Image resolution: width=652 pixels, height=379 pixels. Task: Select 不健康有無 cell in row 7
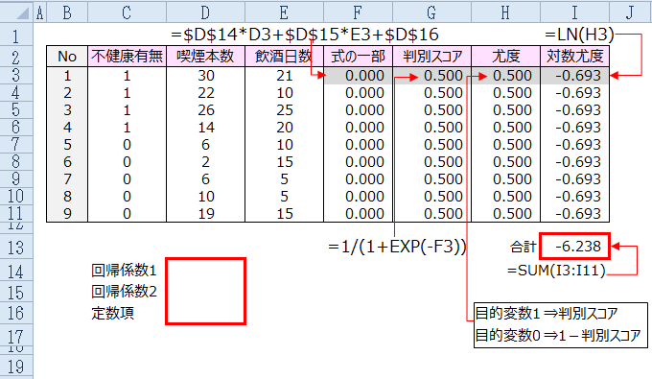pos(127,144)
